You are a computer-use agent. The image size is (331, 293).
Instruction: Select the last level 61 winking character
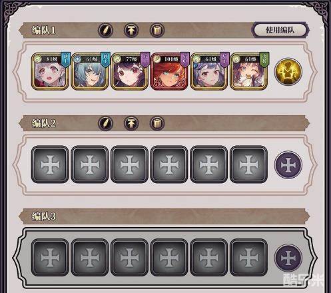249,71
